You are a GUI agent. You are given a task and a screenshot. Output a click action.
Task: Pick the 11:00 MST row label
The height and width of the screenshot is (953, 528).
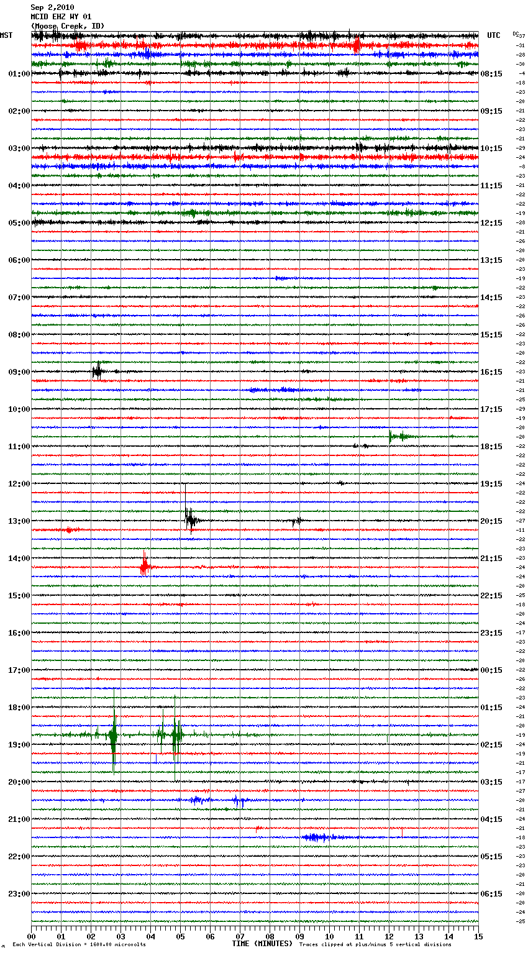tap(19, 447)
